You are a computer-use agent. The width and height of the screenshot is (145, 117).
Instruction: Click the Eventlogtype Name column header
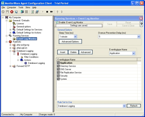[97, 60]
